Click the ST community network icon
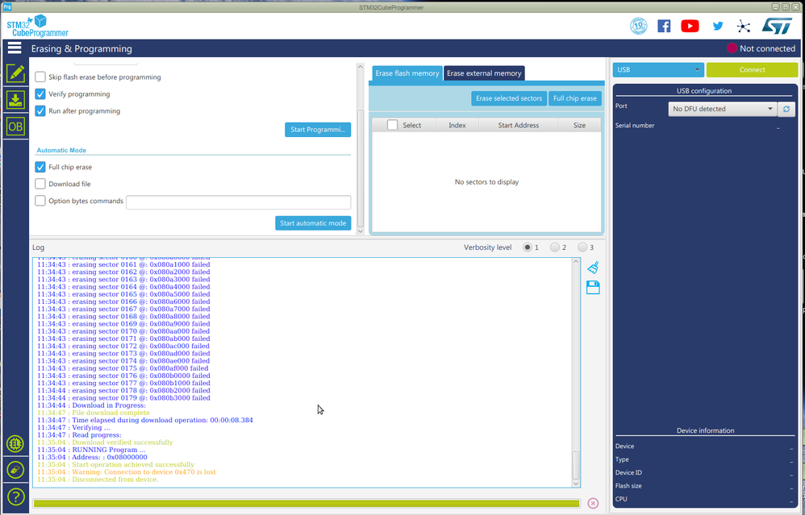This screenshot has height=515, width=805. (743, 26)
